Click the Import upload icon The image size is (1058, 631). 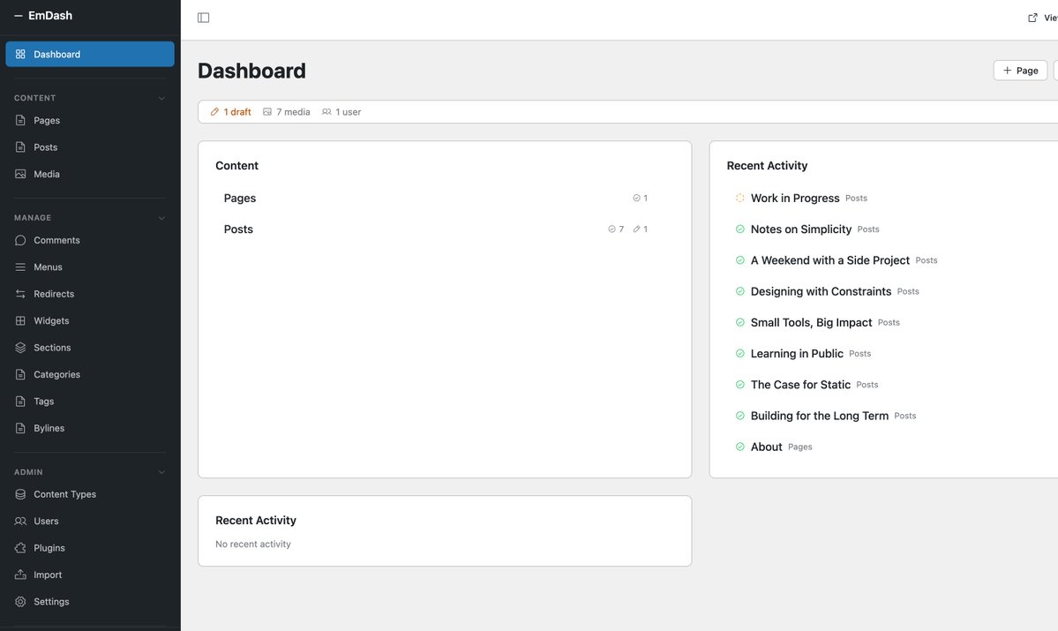(20, 575)
